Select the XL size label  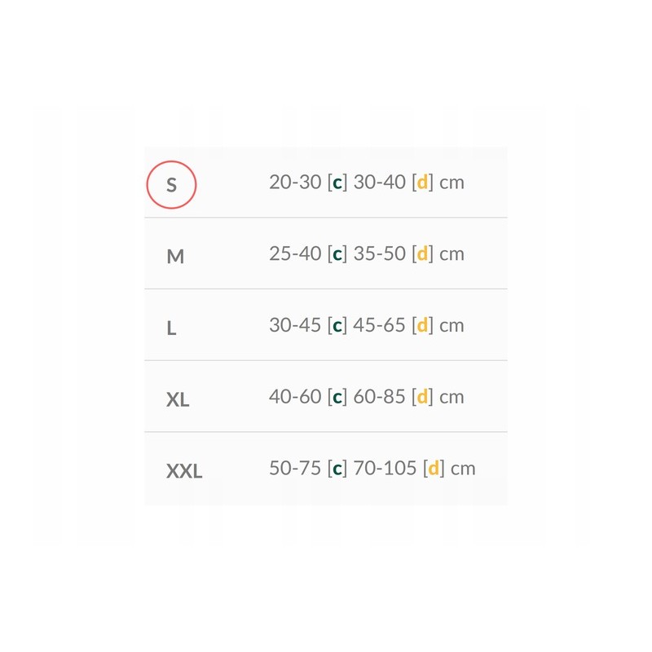(x=178, y=400)
